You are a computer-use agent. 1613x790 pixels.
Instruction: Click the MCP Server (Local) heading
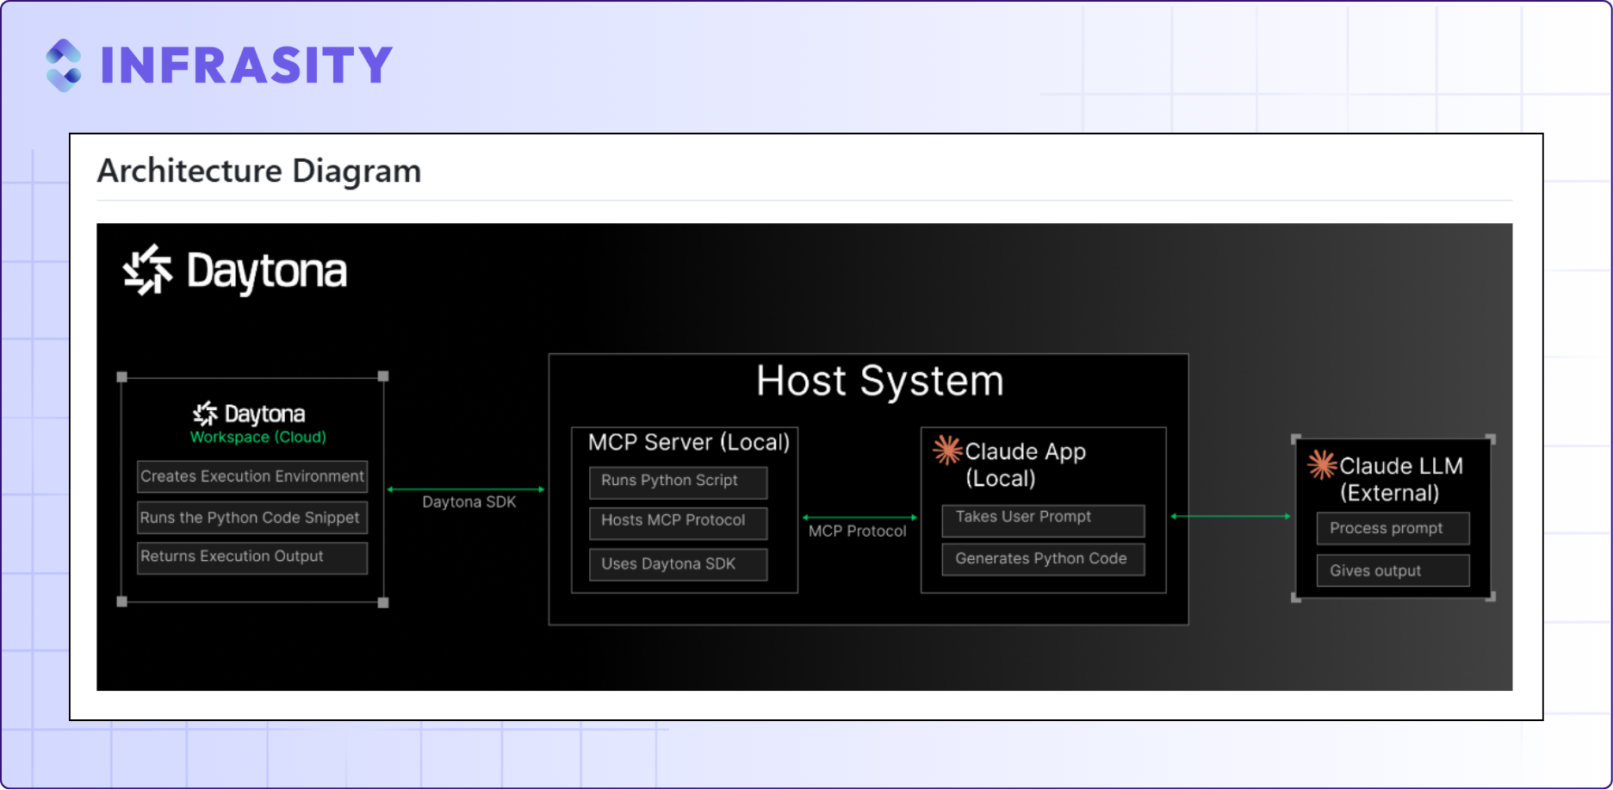(689, 443)
